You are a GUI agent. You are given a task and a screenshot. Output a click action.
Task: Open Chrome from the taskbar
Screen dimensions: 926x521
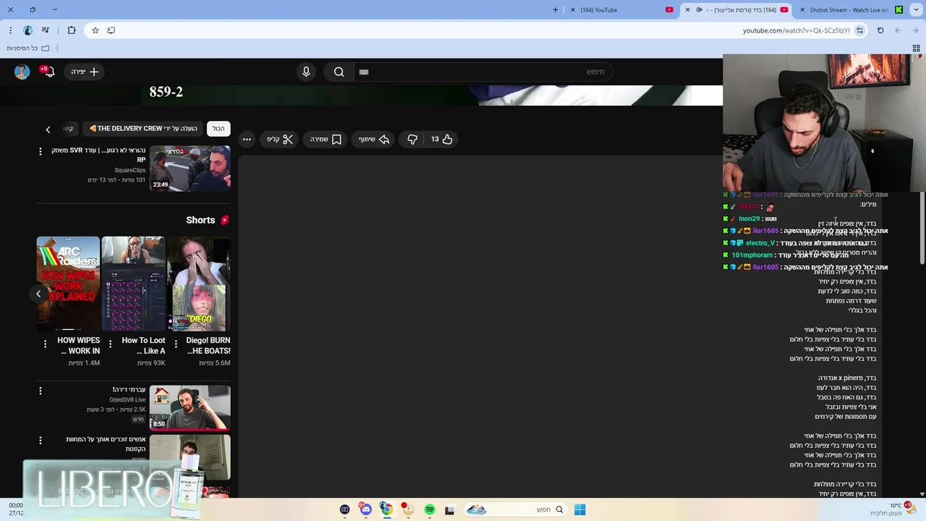click(x=387, y=509)
